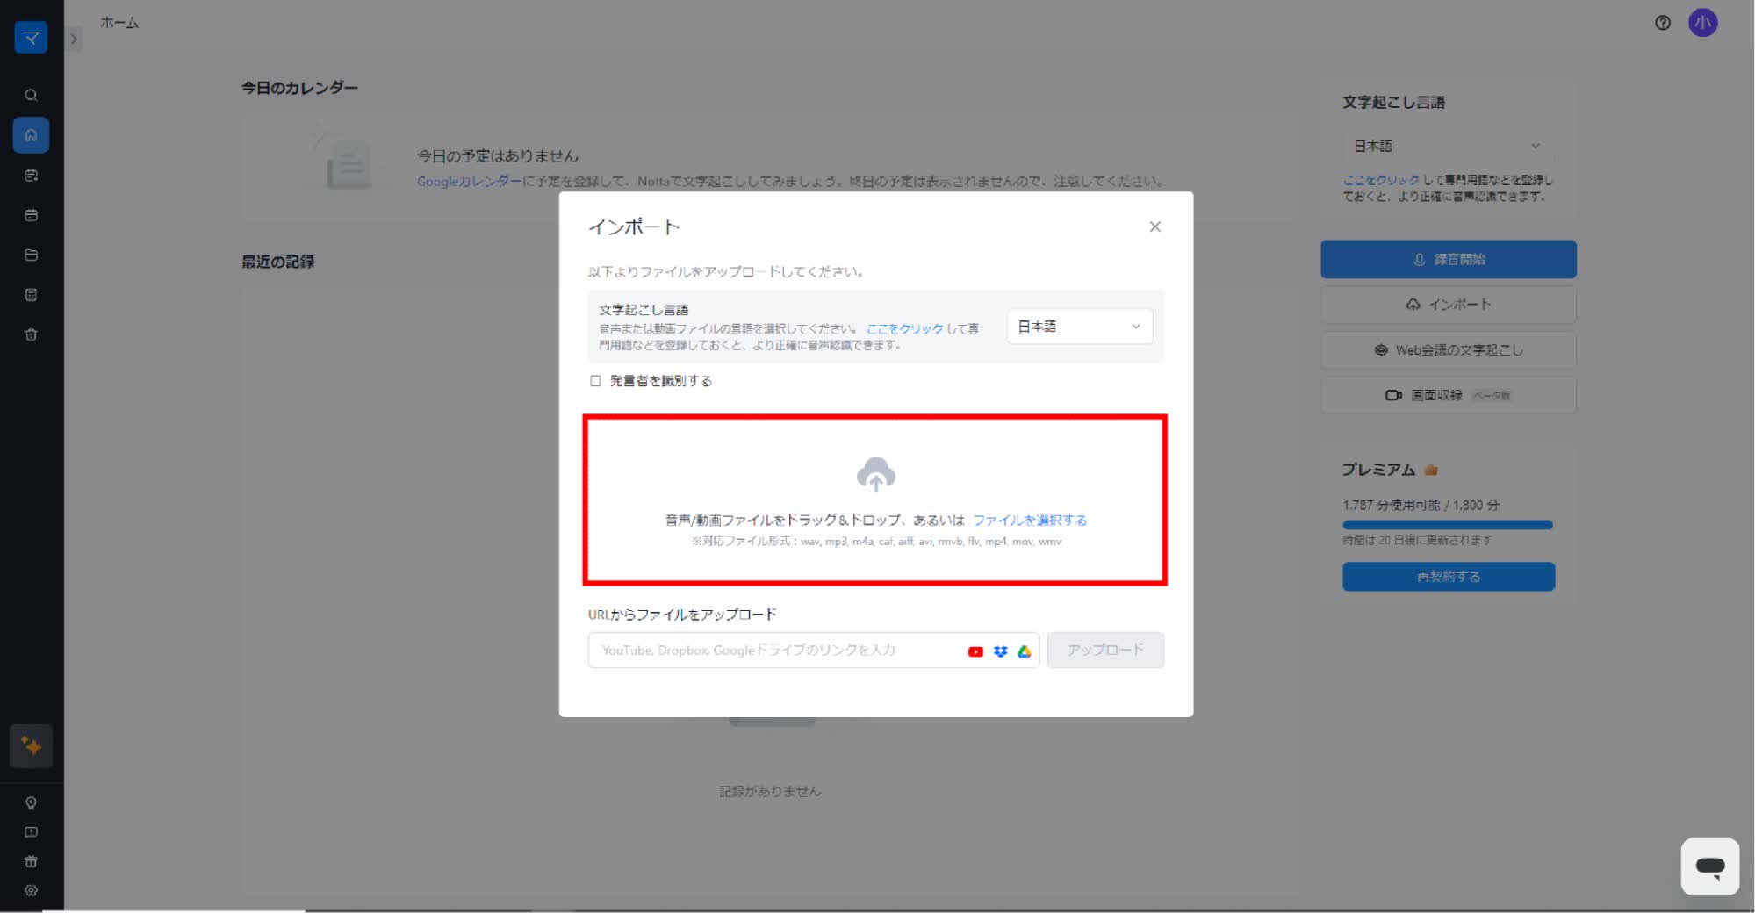Open the 日本語 language dropdown in the dialog
The image size is (1755, 913).
(x=1079, y=327)
